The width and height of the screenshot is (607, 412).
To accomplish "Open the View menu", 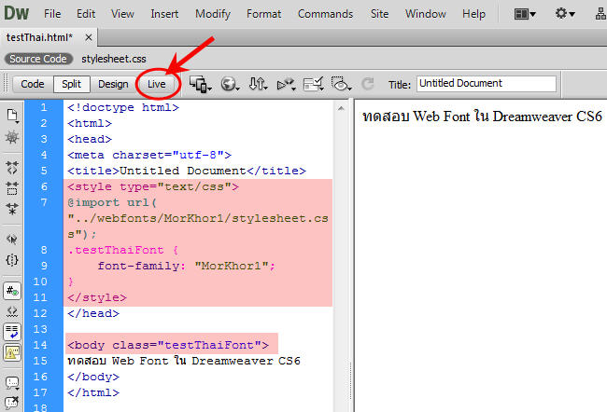I will tap(122, 14).
